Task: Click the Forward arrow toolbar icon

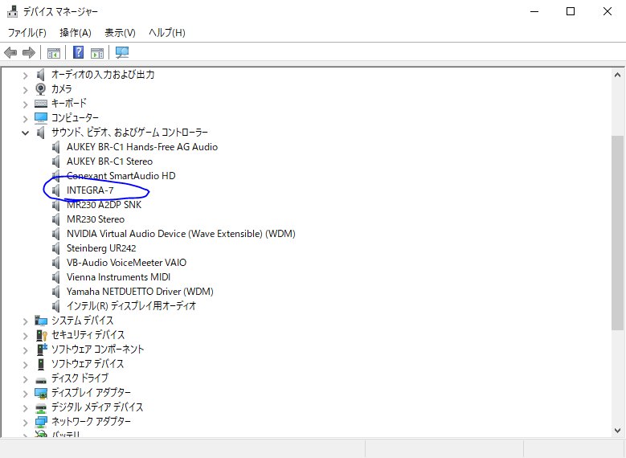Action: point(29,52)
